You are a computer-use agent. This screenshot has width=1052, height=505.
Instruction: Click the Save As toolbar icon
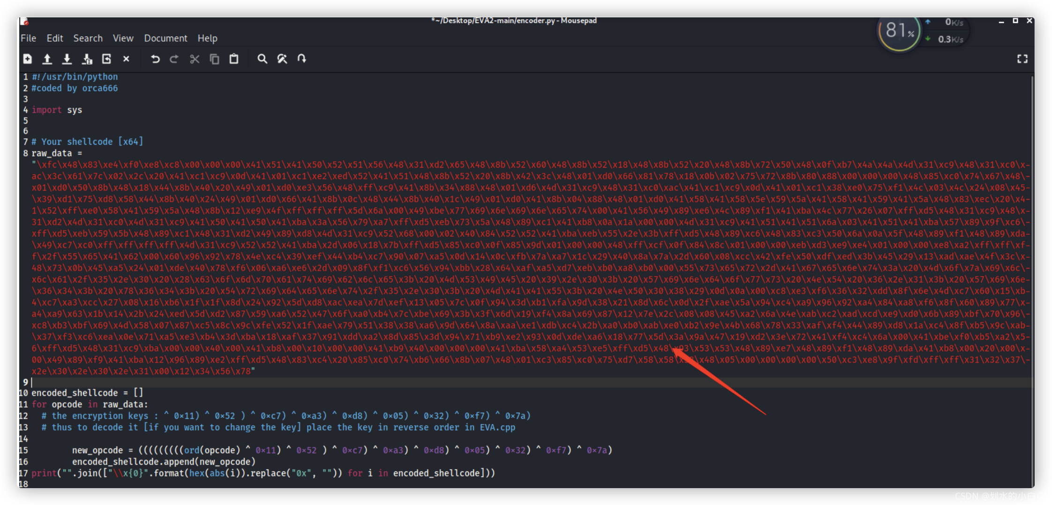pos(87,59)
